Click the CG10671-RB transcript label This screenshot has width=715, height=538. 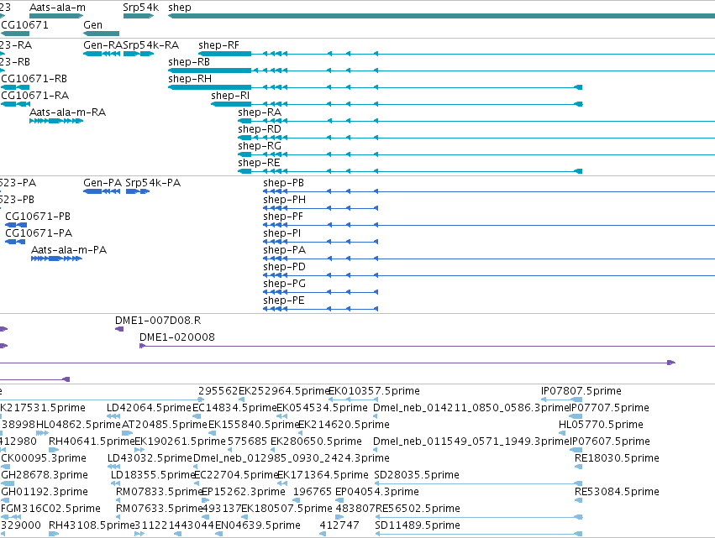(34, 79)
